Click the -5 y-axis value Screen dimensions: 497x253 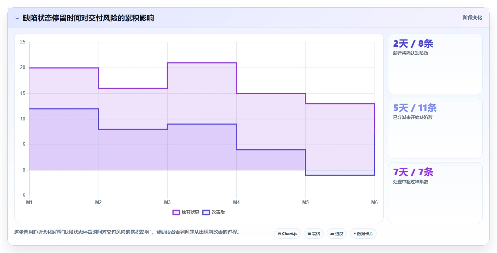pyautogui.click(x=23, y=196)
